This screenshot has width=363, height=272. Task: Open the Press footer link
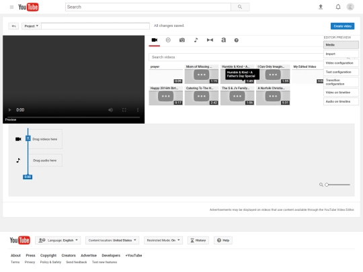click(30, 255)
